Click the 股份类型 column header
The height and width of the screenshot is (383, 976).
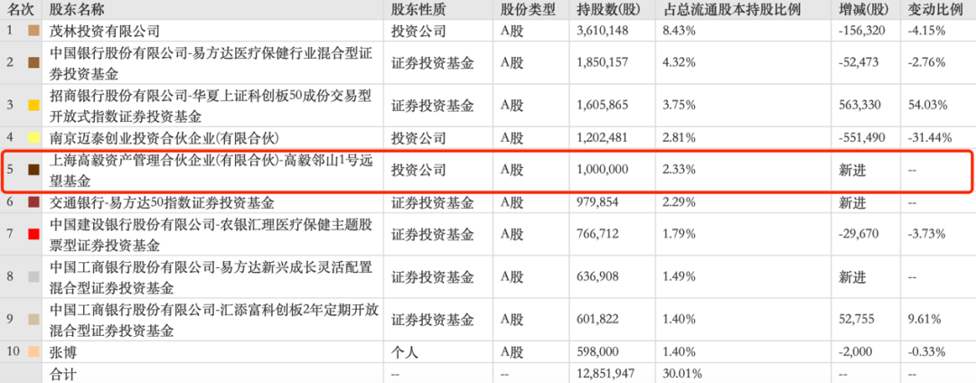pos(528,9)
